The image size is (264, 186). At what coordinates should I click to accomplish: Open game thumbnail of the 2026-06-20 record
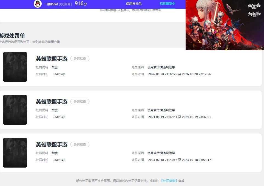point(15,67)
